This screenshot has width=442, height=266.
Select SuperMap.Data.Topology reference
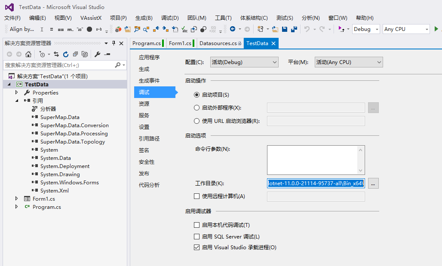[72, 141]
